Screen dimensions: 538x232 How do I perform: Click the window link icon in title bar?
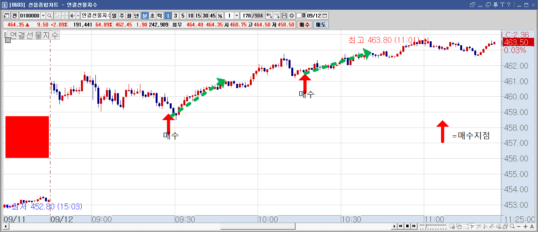[472, 5]
